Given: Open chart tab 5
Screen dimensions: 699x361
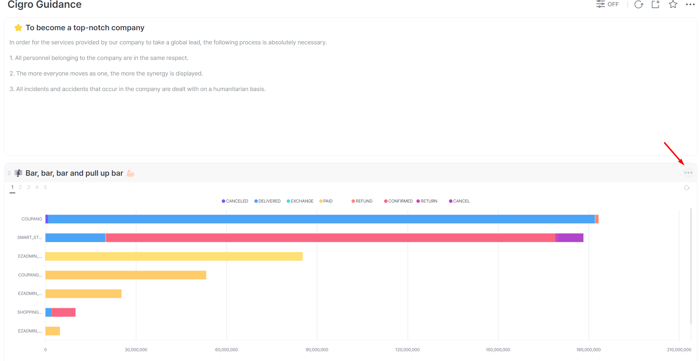Looking at the screenshot, I should pyautogui.click(x=45, y=187).
